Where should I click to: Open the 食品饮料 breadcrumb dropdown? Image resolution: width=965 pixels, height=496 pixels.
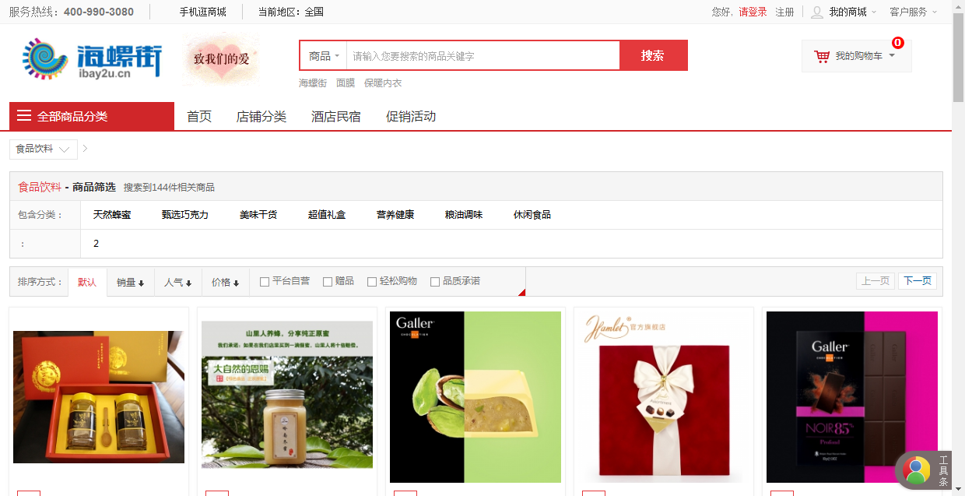tap(44, 149)
